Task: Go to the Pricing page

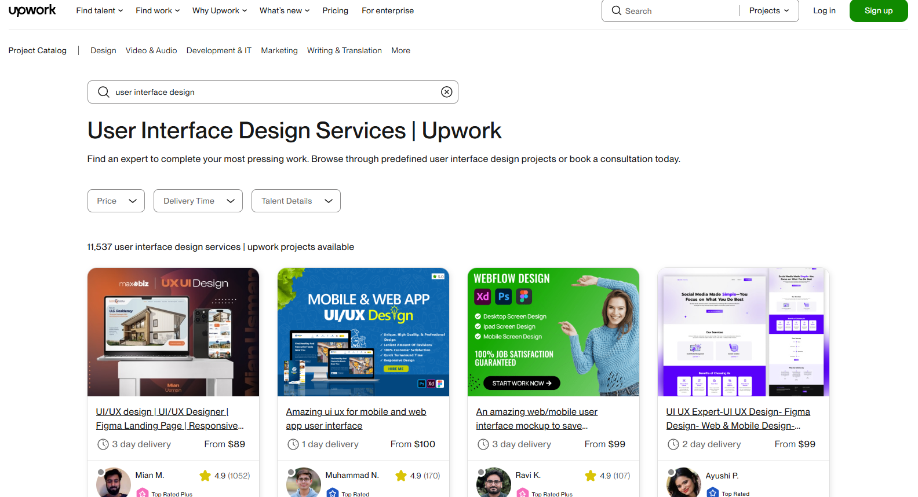Action: tap(336, 10)
